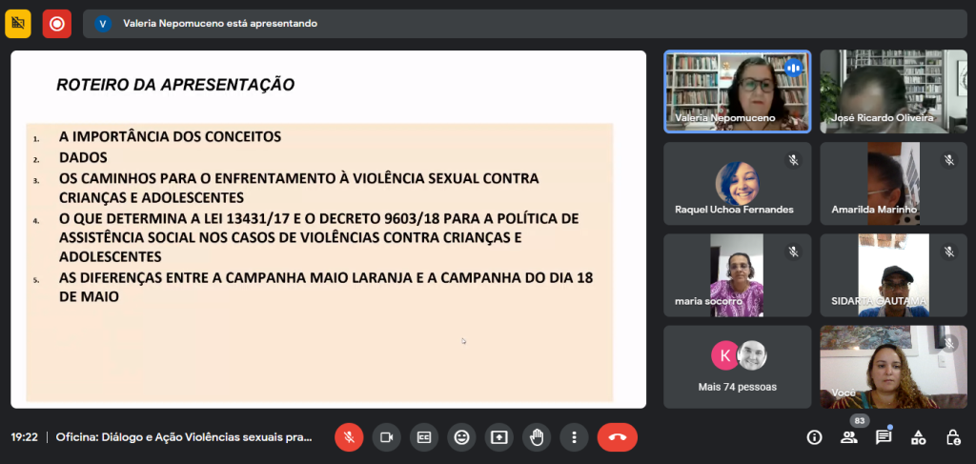Show the participants list with 83 people

848,437
